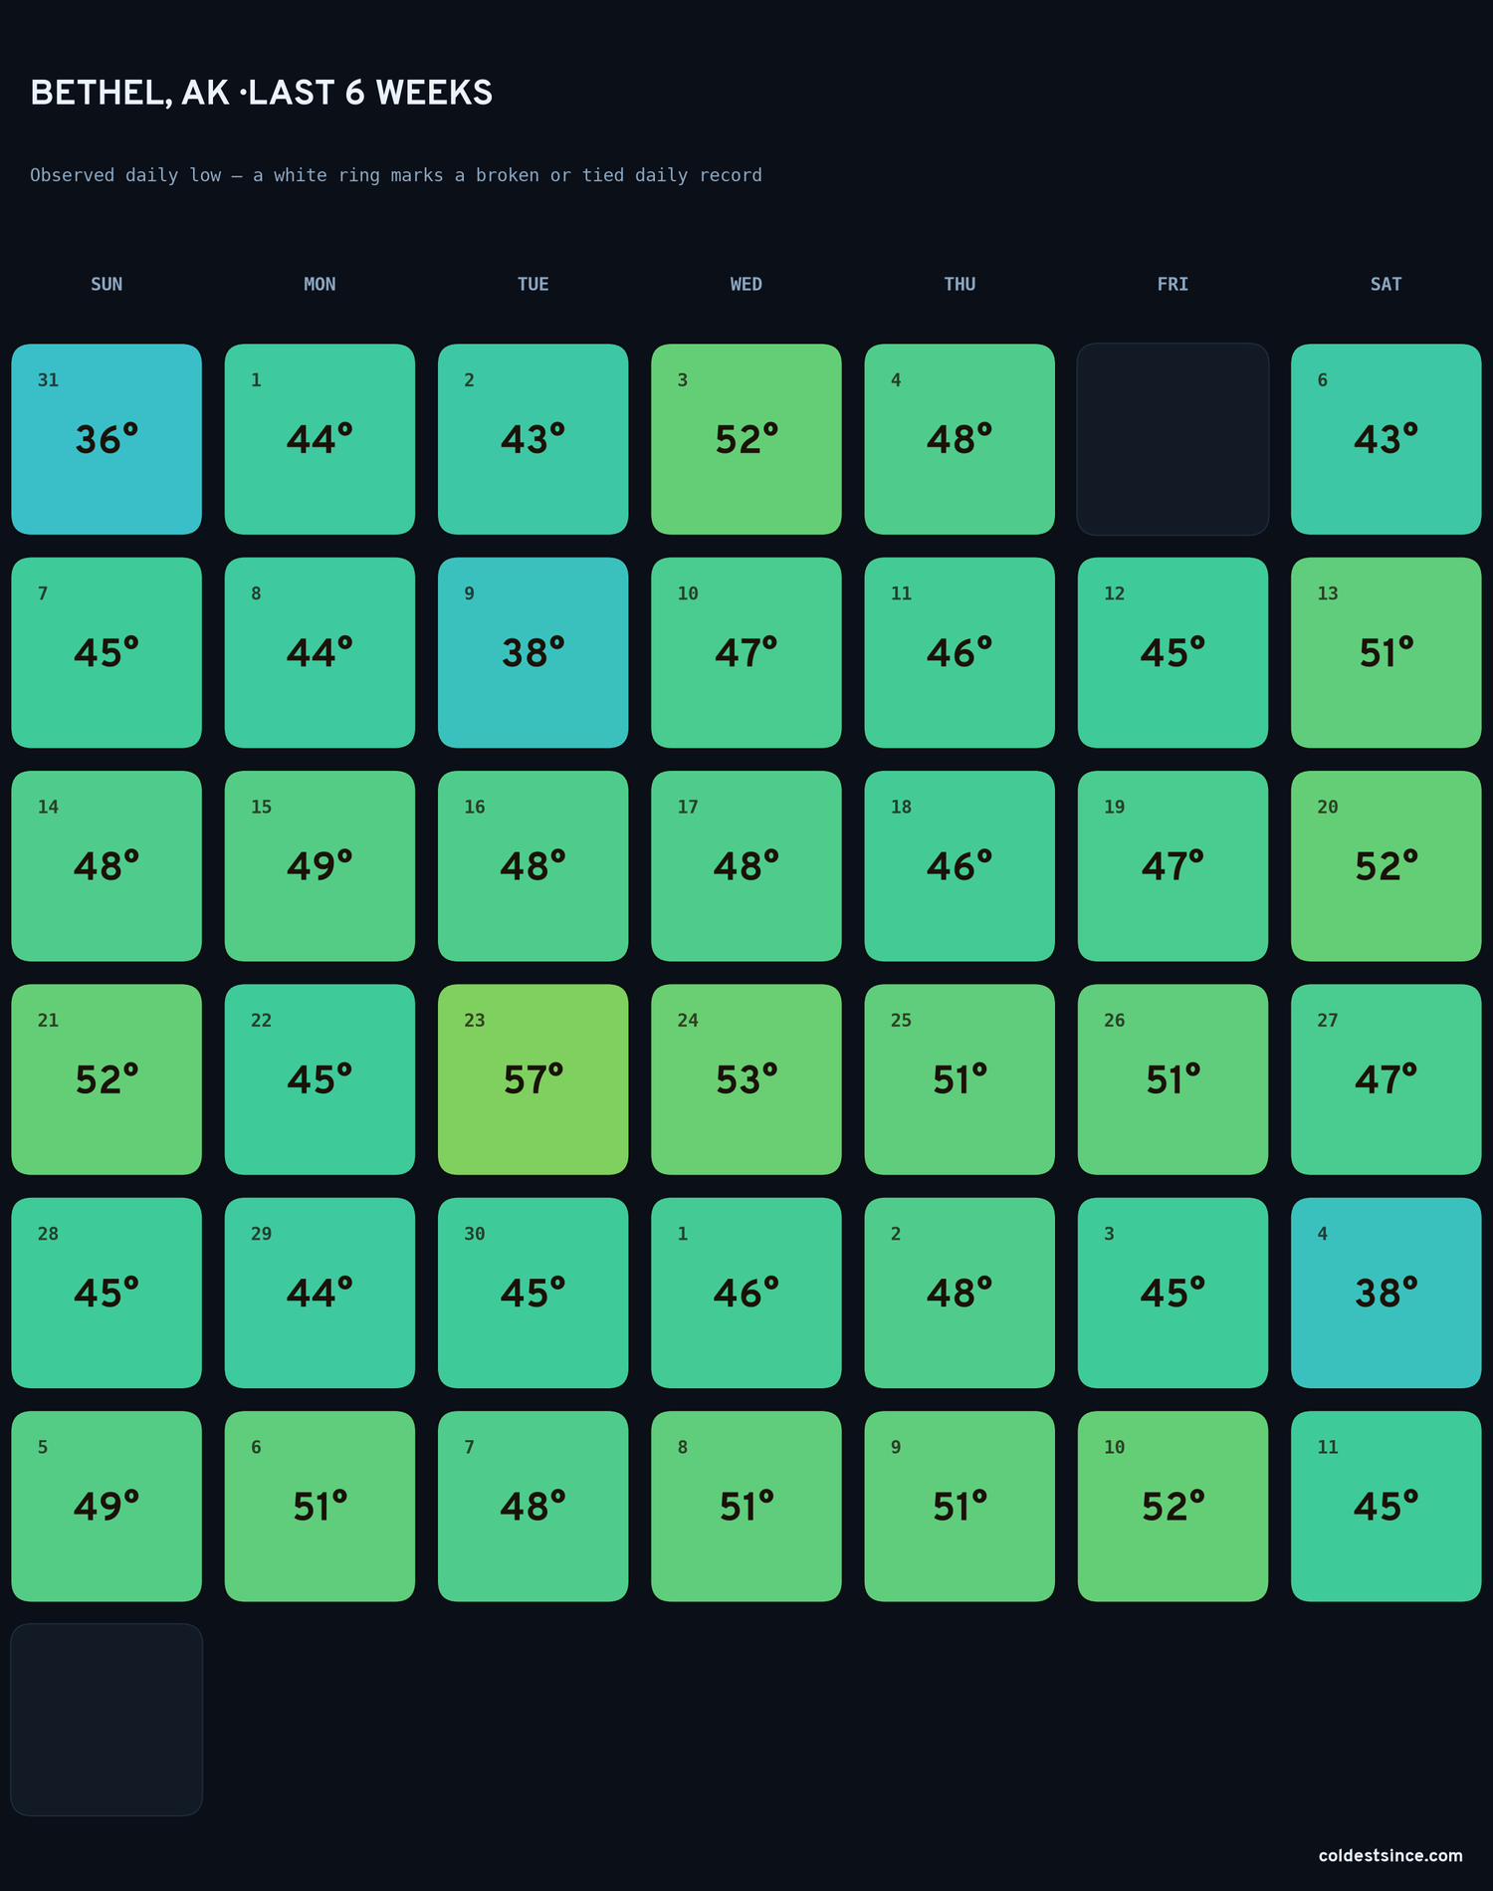The width and height of the screenshot is (1493, 1891).
Task: Click the empty Friday tile in first row
Action: [1173, 439]
